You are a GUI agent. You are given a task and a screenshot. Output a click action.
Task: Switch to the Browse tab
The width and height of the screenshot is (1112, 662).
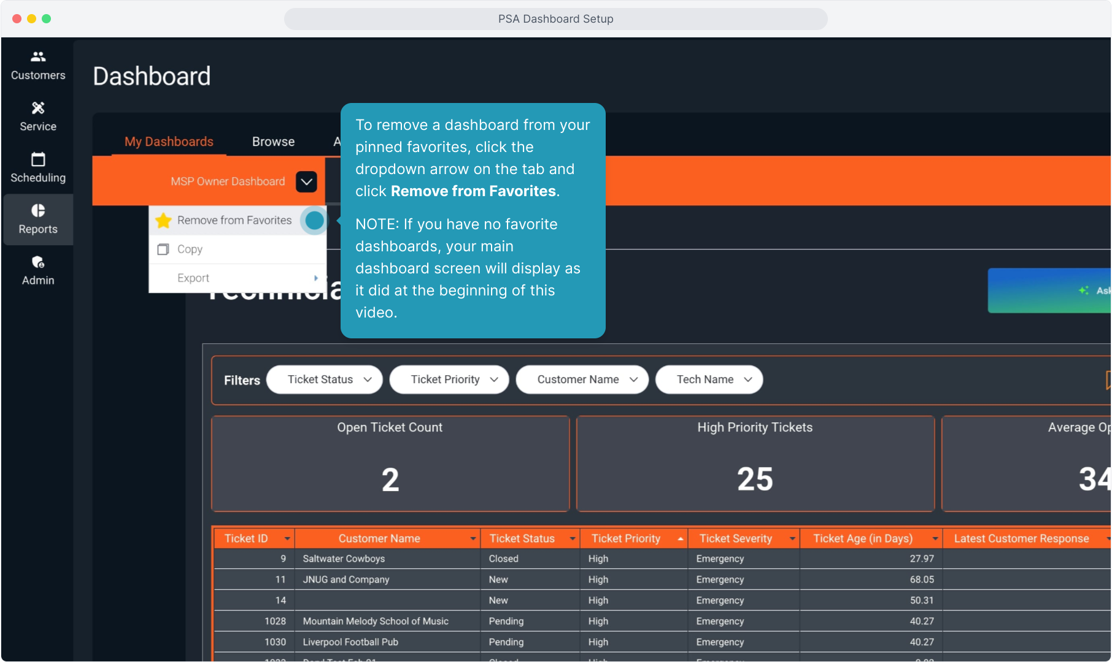[x=273, y=142]
